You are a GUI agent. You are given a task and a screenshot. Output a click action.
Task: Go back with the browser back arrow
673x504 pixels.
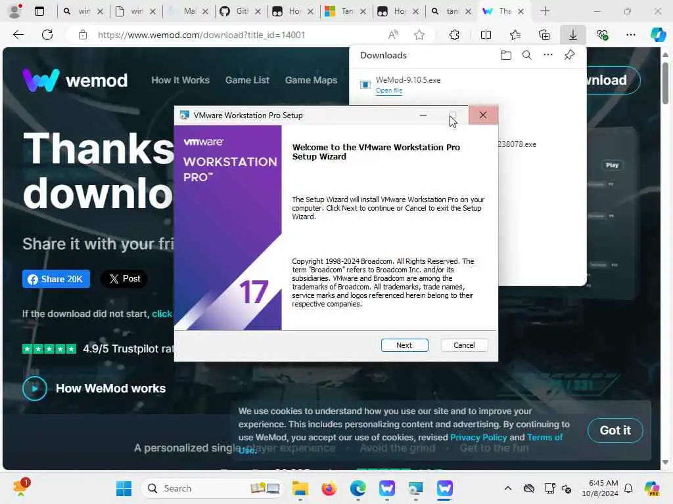pos(18,35)
